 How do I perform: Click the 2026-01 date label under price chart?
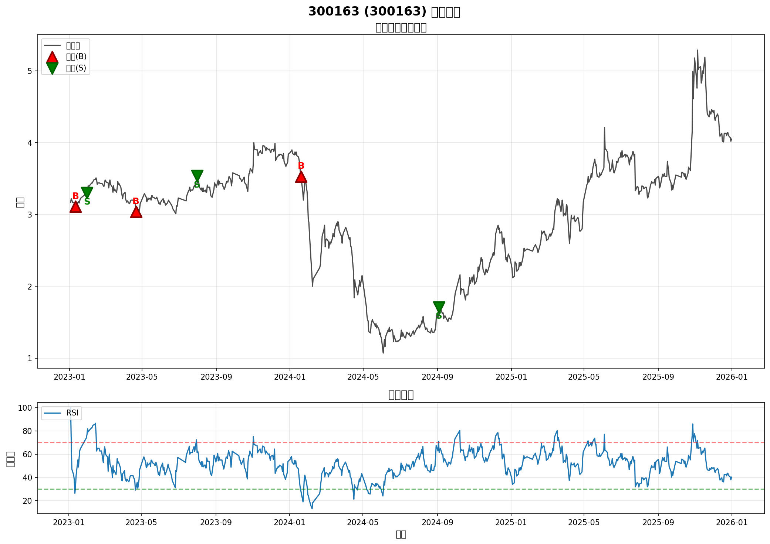click(732, 377)
